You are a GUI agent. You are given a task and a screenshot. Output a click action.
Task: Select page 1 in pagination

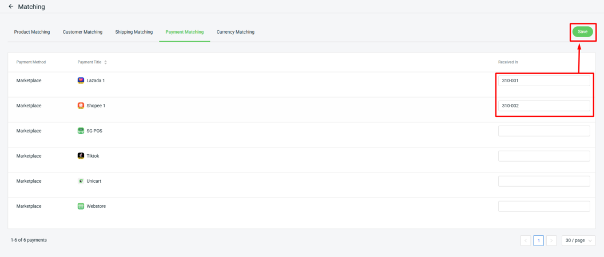[x=538, y=240]
